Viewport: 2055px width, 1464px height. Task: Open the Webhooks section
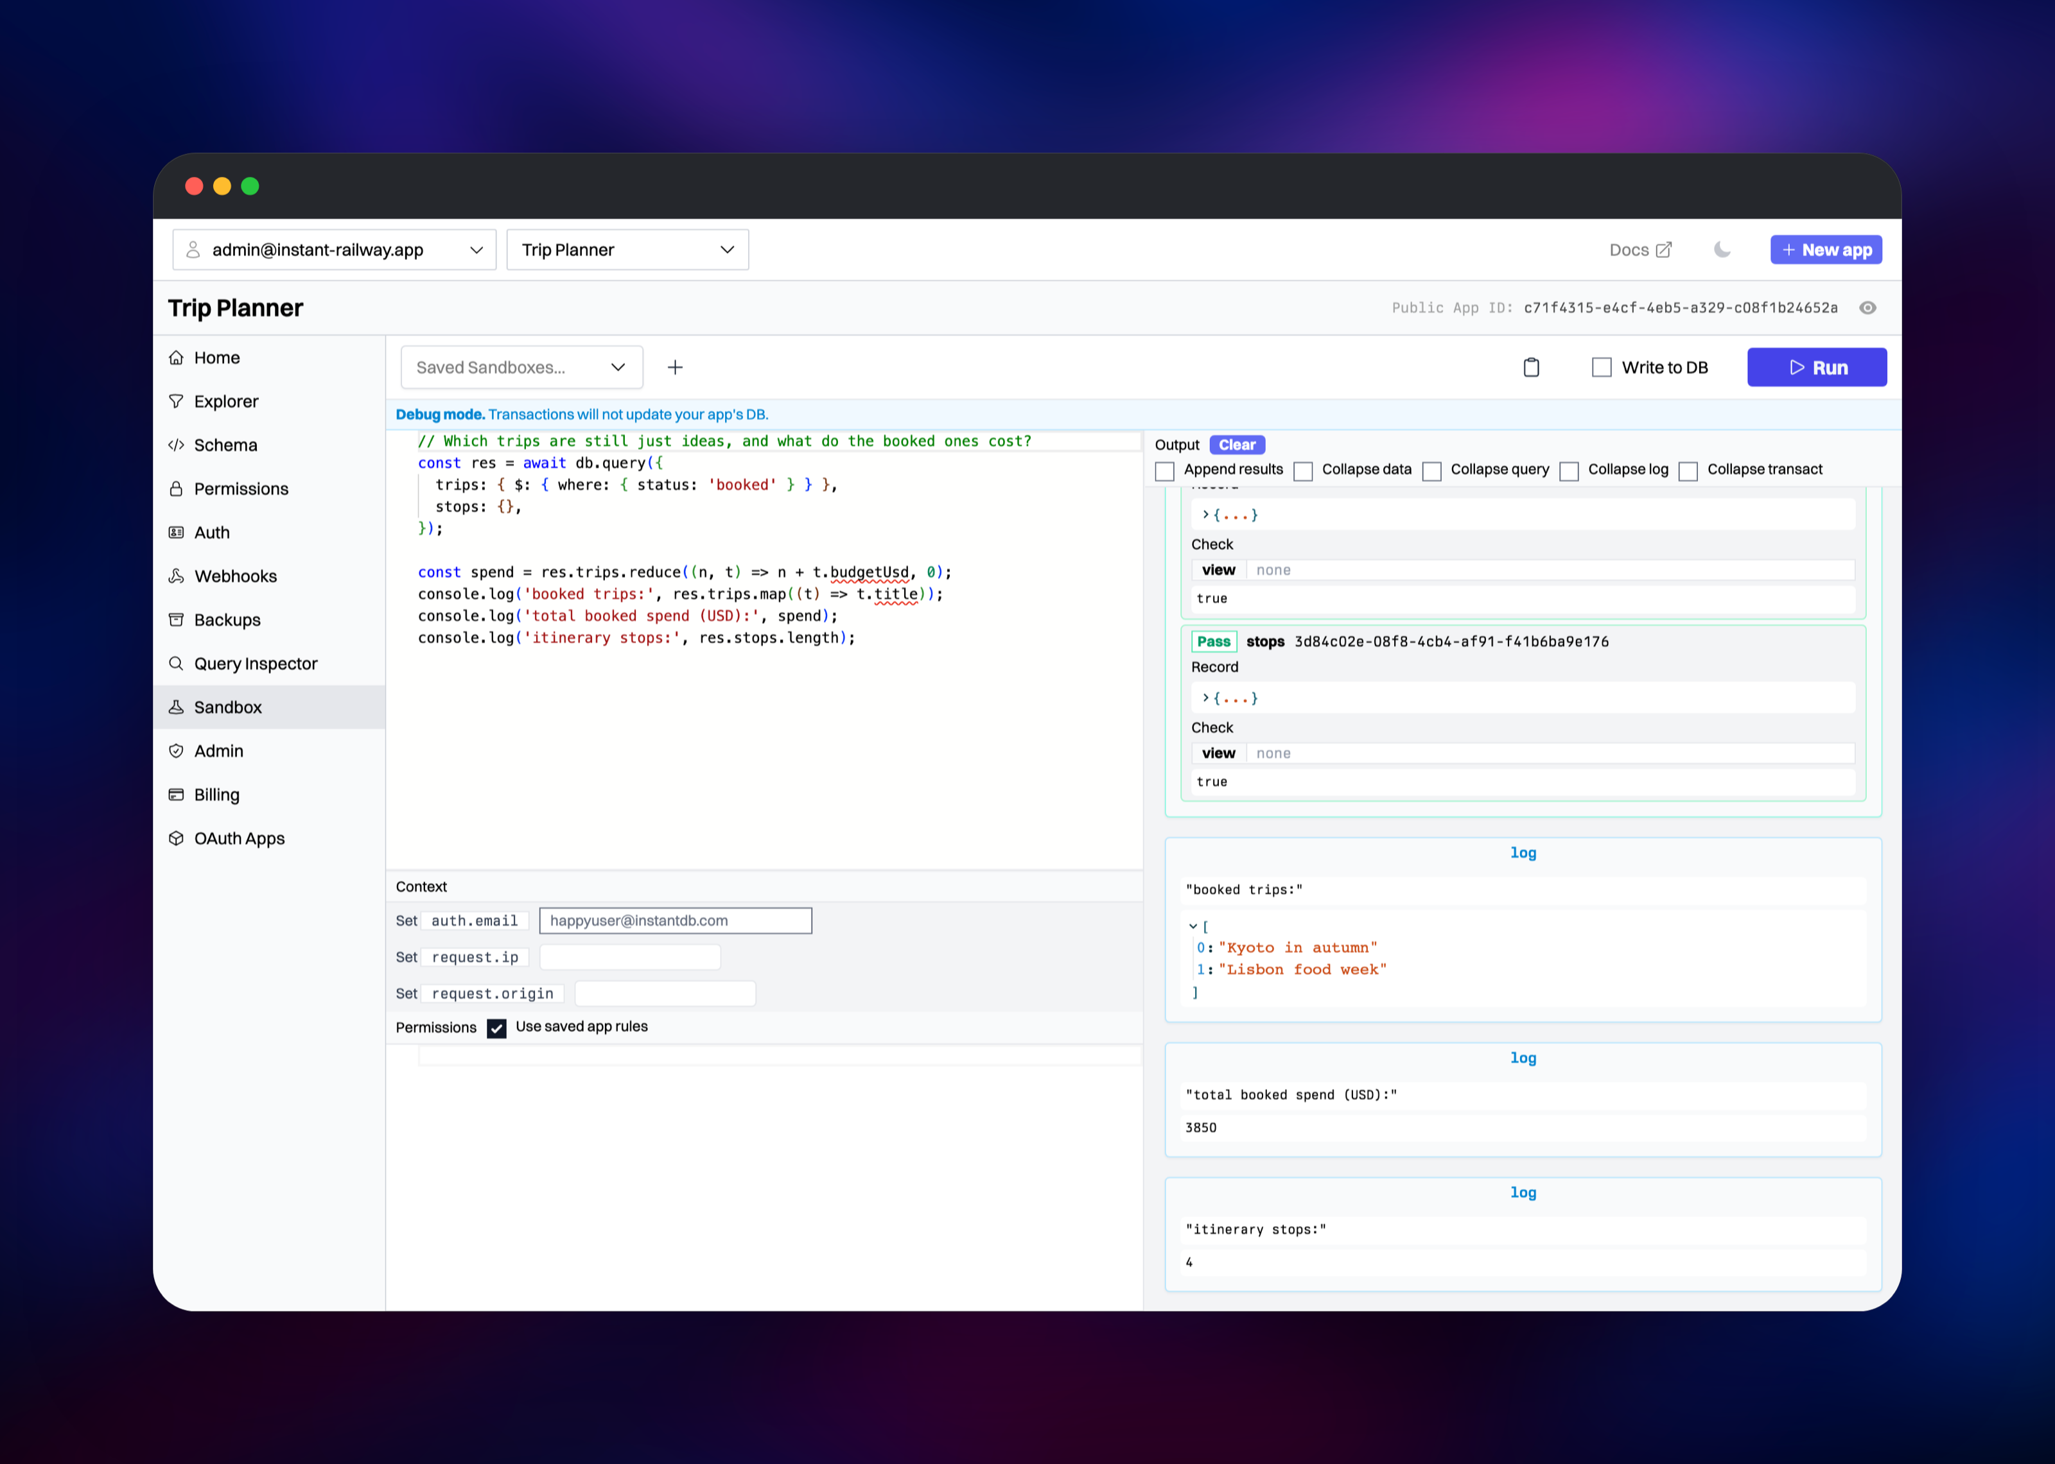[x=268, y=576]
